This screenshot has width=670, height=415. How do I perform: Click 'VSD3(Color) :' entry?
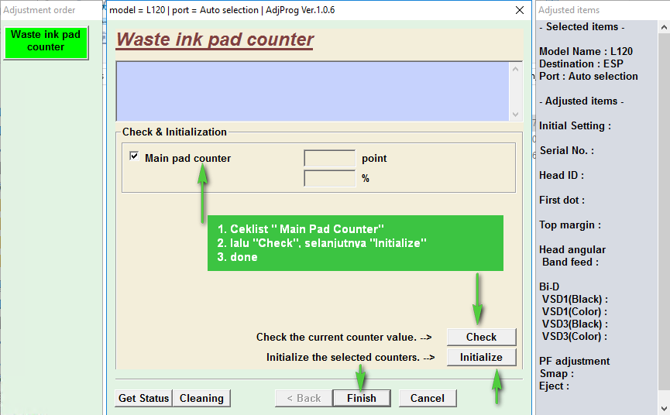coord(574,336)
